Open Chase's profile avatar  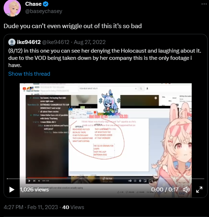coord(12,8)
